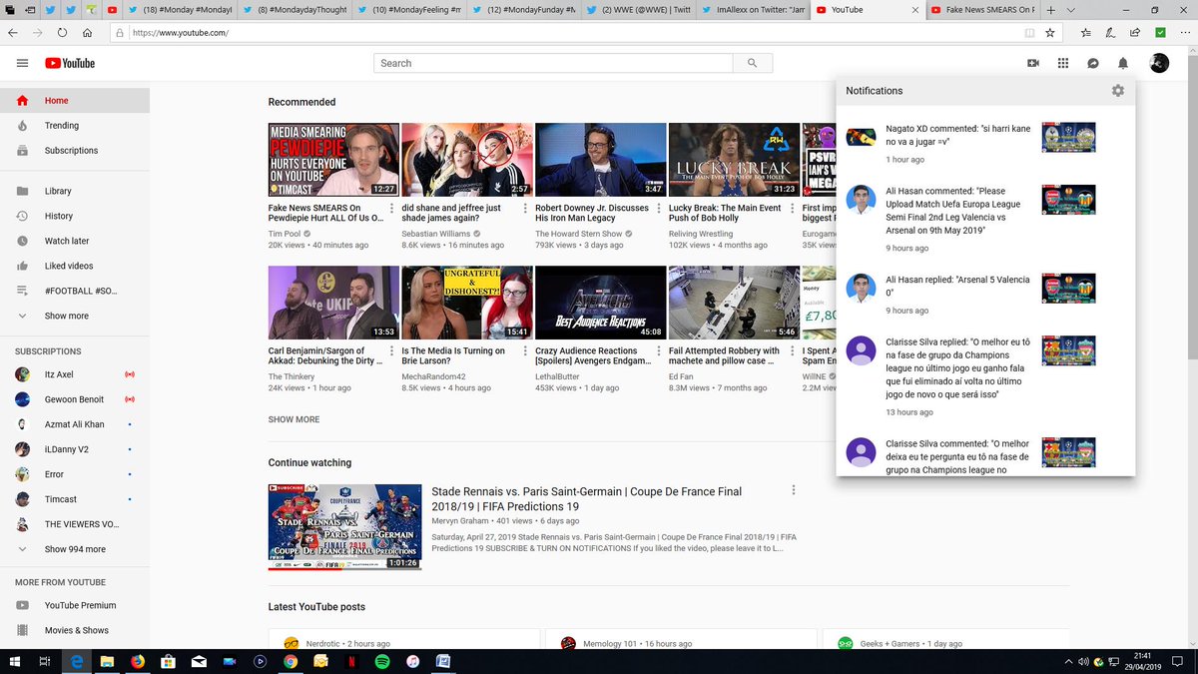This screenshot has width=1198, height=674.
Task: Open Chrome from the taskbar
Action: pos(291,661)
